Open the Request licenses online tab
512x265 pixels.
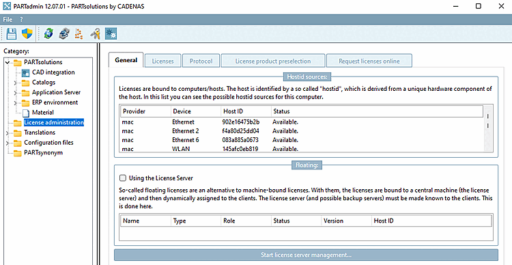pyautogui.click(x=369, y=61)
